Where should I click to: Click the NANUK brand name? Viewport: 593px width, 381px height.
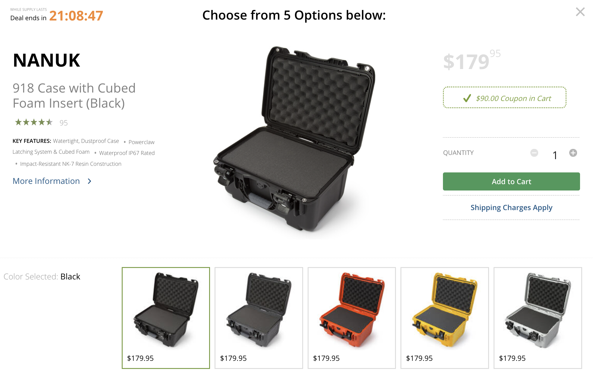coord(47,60)
